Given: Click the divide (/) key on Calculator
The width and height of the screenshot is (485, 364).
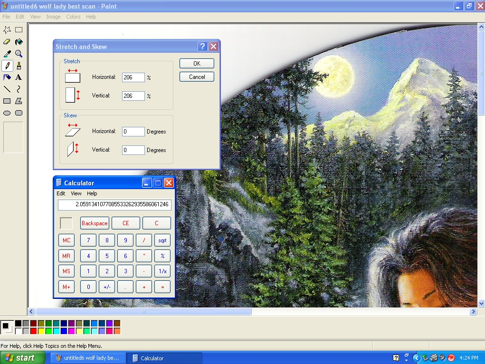Looking at the screenshot, I should (144, 240).
